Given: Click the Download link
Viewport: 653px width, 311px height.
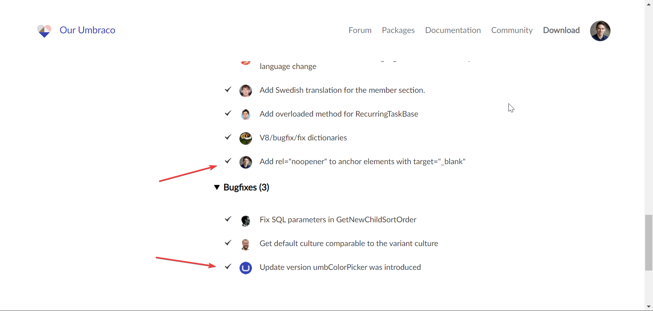Looking at the screenshot, I should pos(561,30).
